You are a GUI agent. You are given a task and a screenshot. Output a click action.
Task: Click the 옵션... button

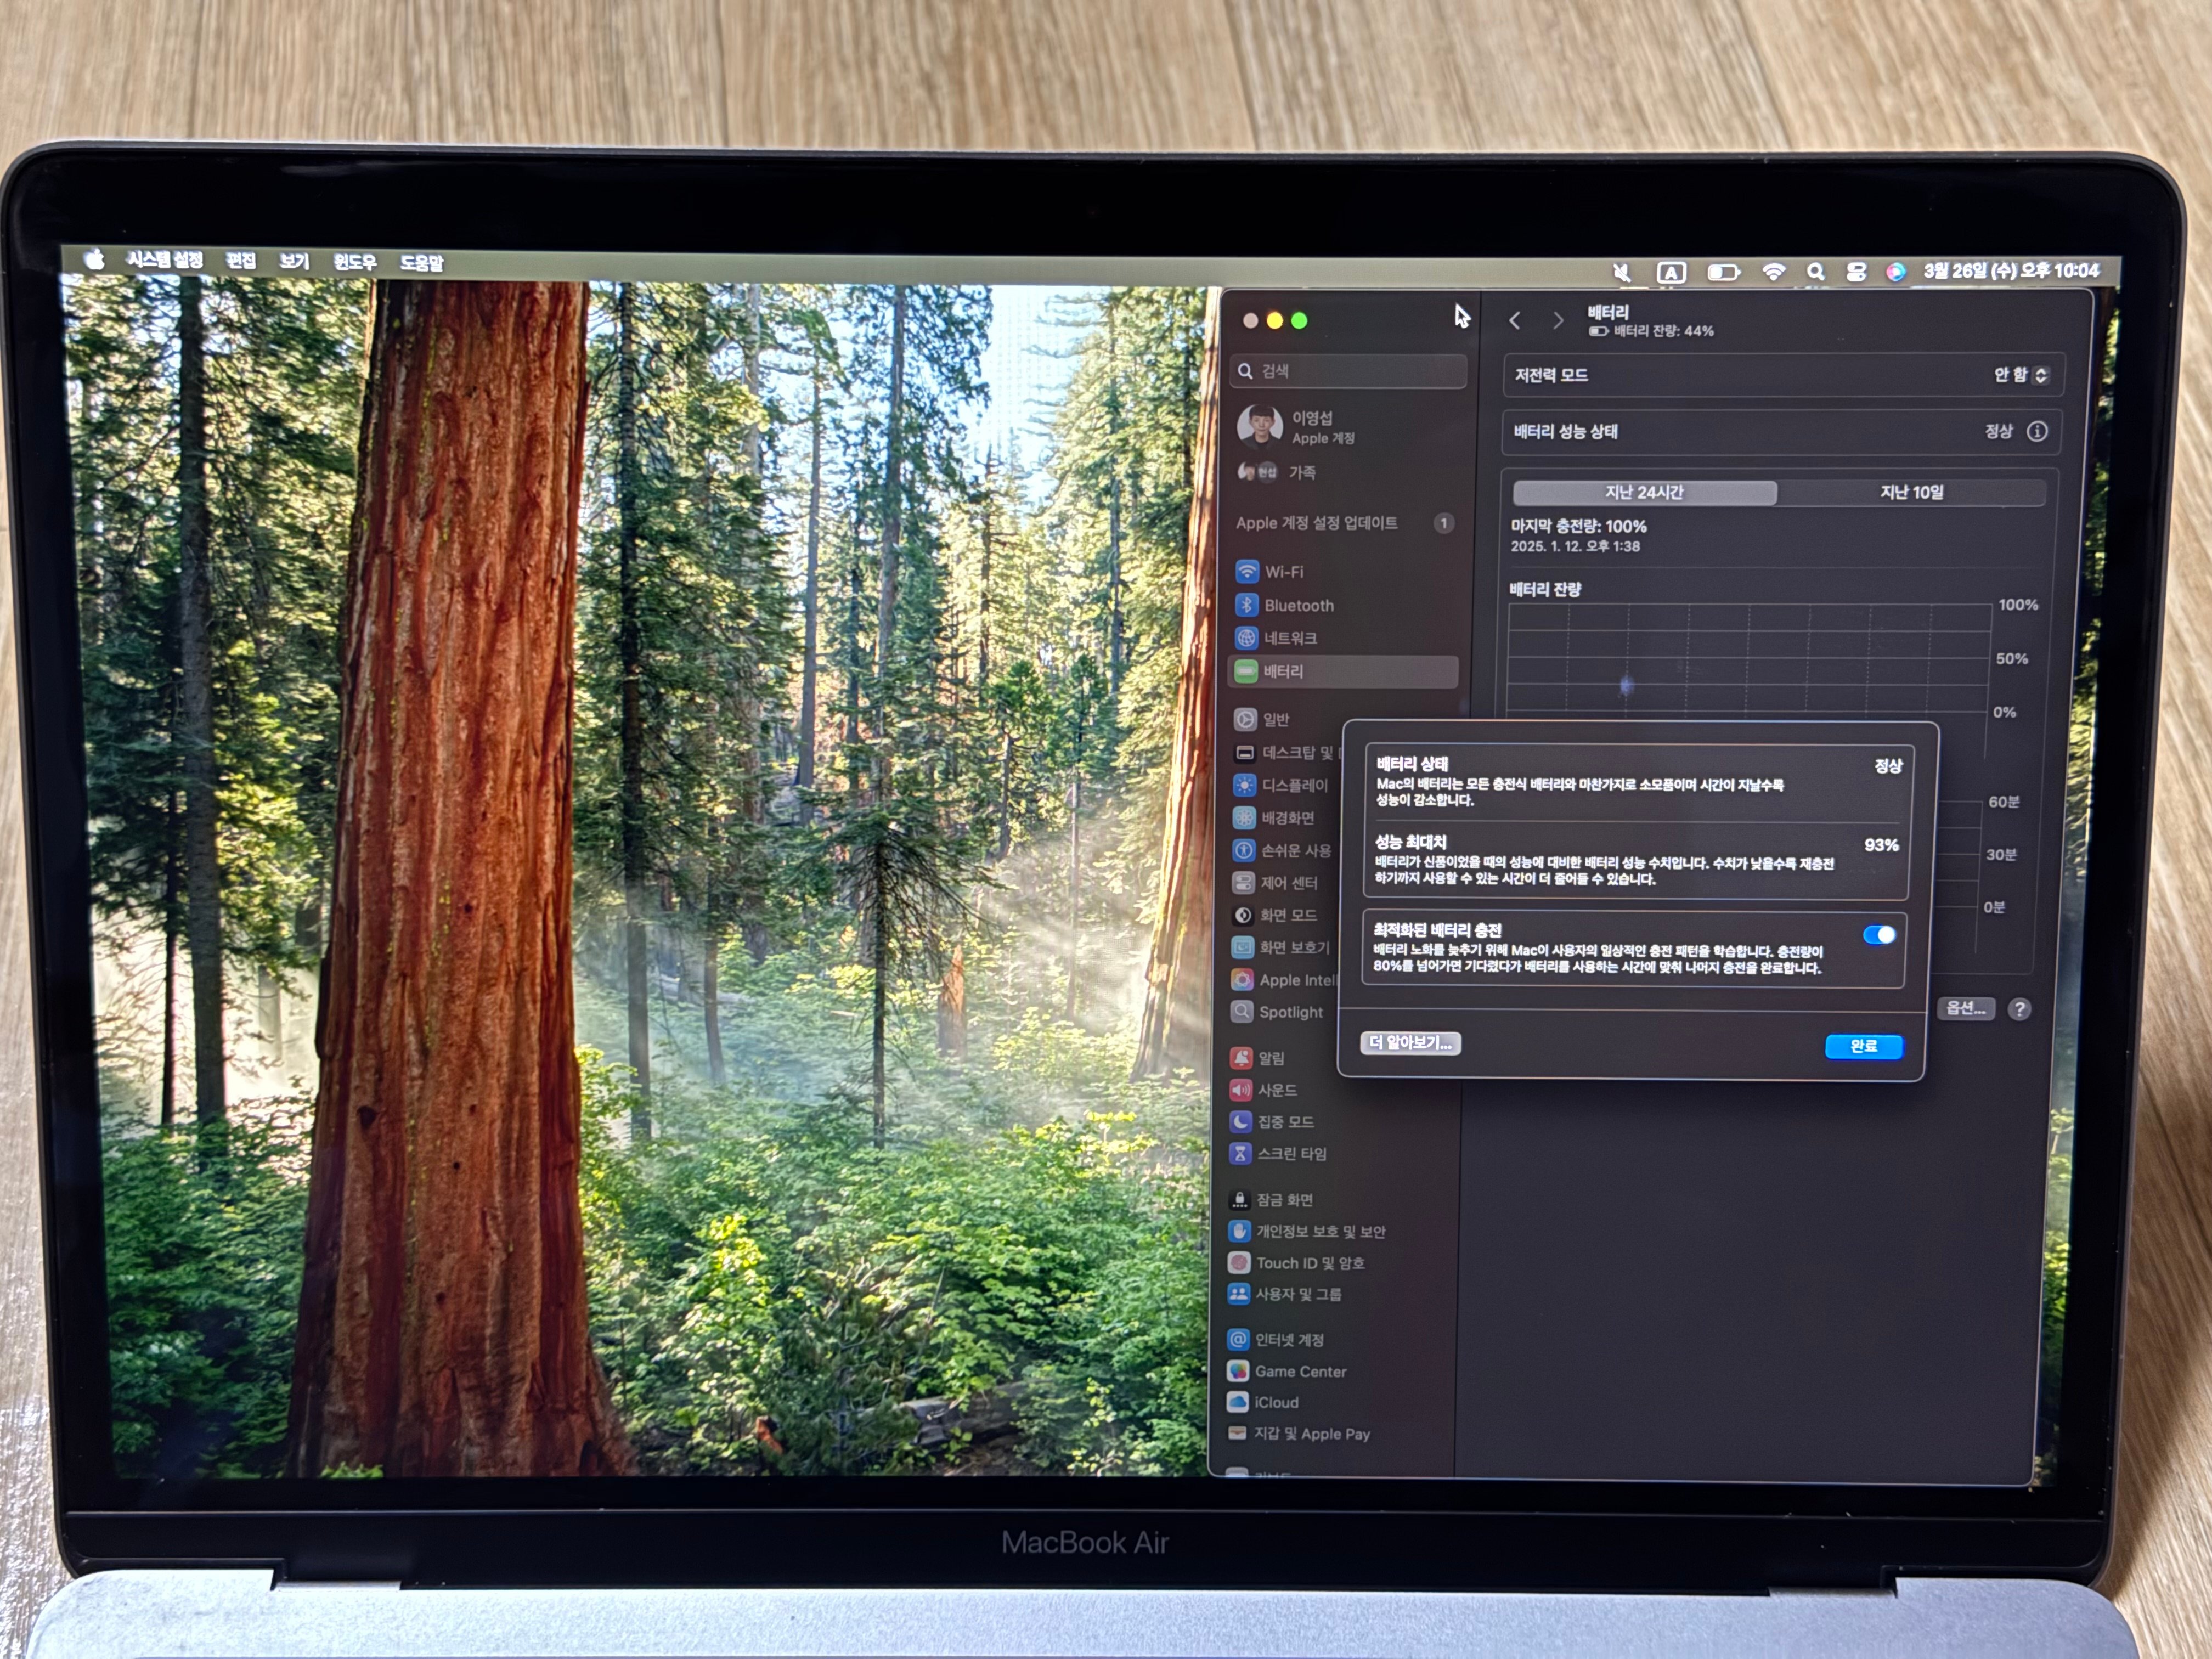pos(1966,1008)
